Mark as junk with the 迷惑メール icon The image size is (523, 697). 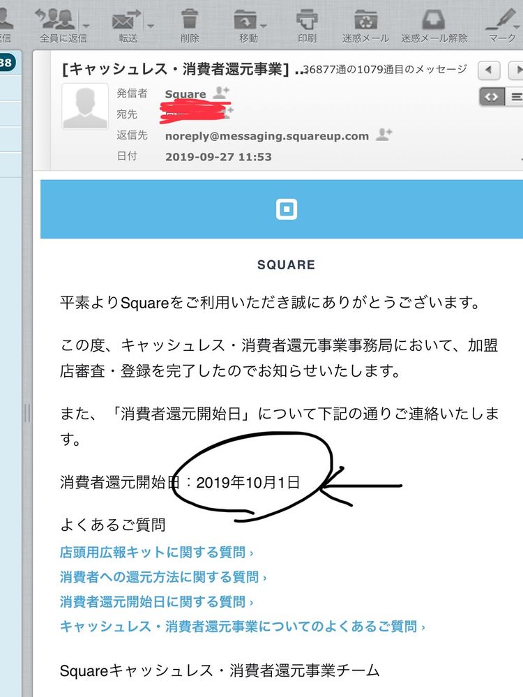365,19
